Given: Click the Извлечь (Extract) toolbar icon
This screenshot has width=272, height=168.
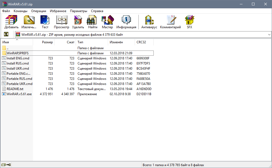Looking at the screenshot, I should pos(29,22).
